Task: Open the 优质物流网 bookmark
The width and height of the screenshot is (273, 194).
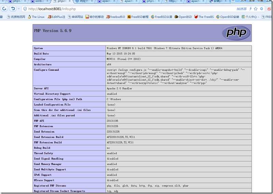Action: (16, 17)
